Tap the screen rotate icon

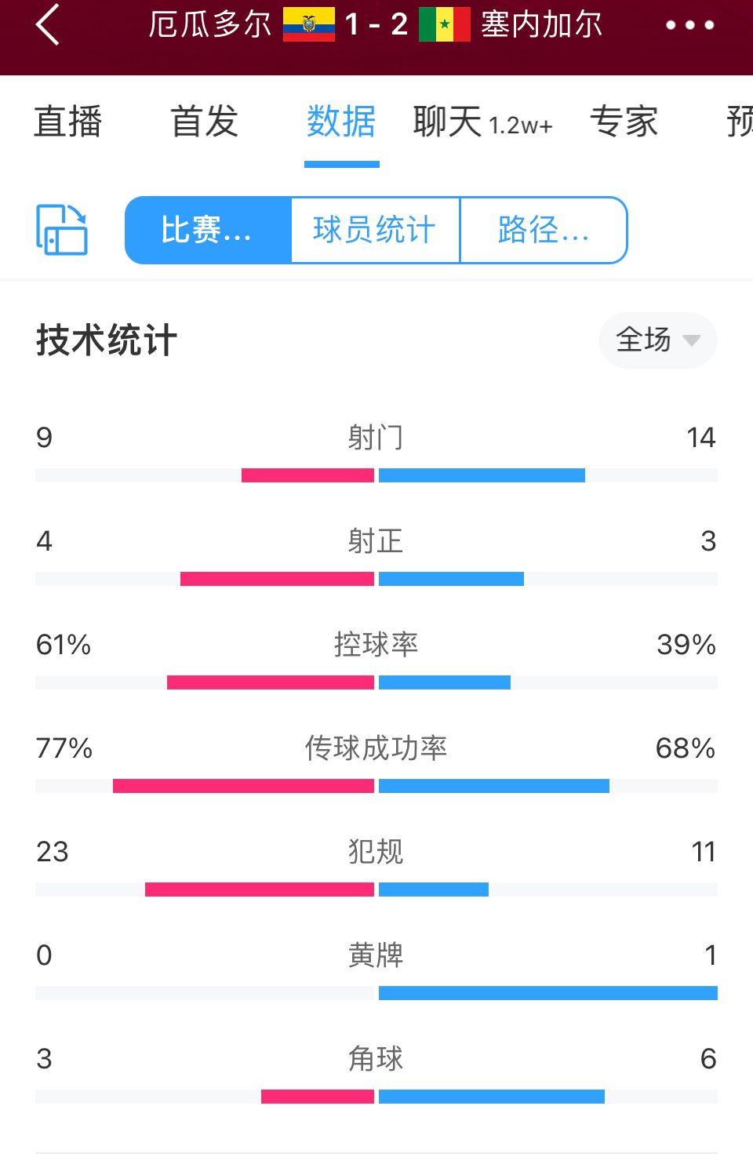62,230
